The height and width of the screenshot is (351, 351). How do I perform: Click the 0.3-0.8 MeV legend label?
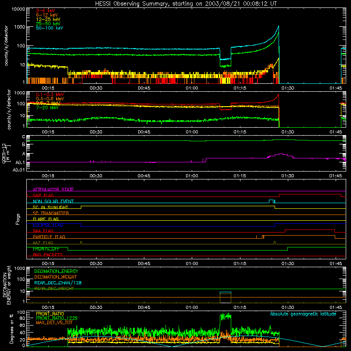coord(50,99)
